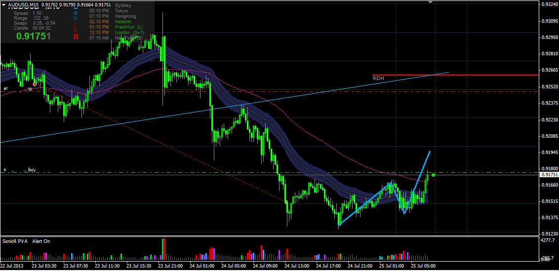Click the Tokyo session label

(x=121, y=11)
